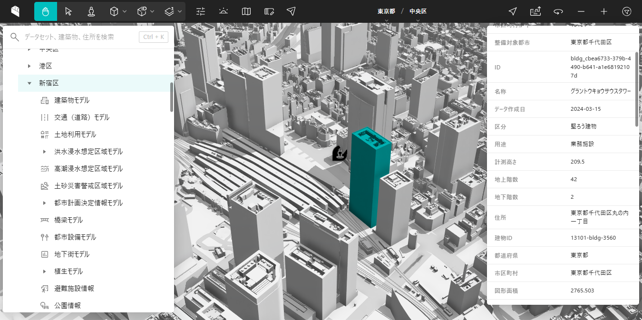Screen dimensions: 642x320
Task: Open the dropdown beside the cube tool
Action: tap(125, 11)
